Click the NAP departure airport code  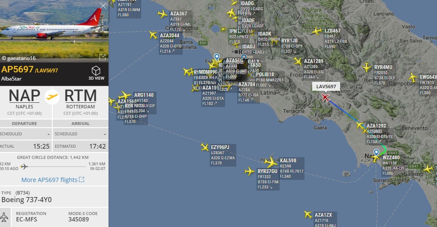[x=24, y=96]
